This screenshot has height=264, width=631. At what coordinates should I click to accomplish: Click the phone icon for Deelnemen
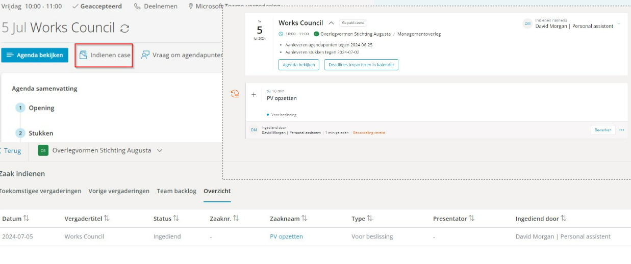[138, 6]
